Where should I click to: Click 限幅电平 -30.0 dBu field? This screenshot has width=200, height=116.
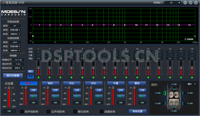(18, 60)
